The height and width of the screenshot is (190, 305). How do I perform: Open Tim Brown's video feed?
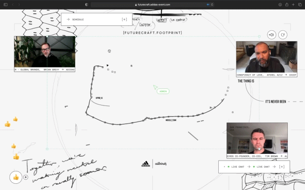pyautogui.click(x=257, y=138)
